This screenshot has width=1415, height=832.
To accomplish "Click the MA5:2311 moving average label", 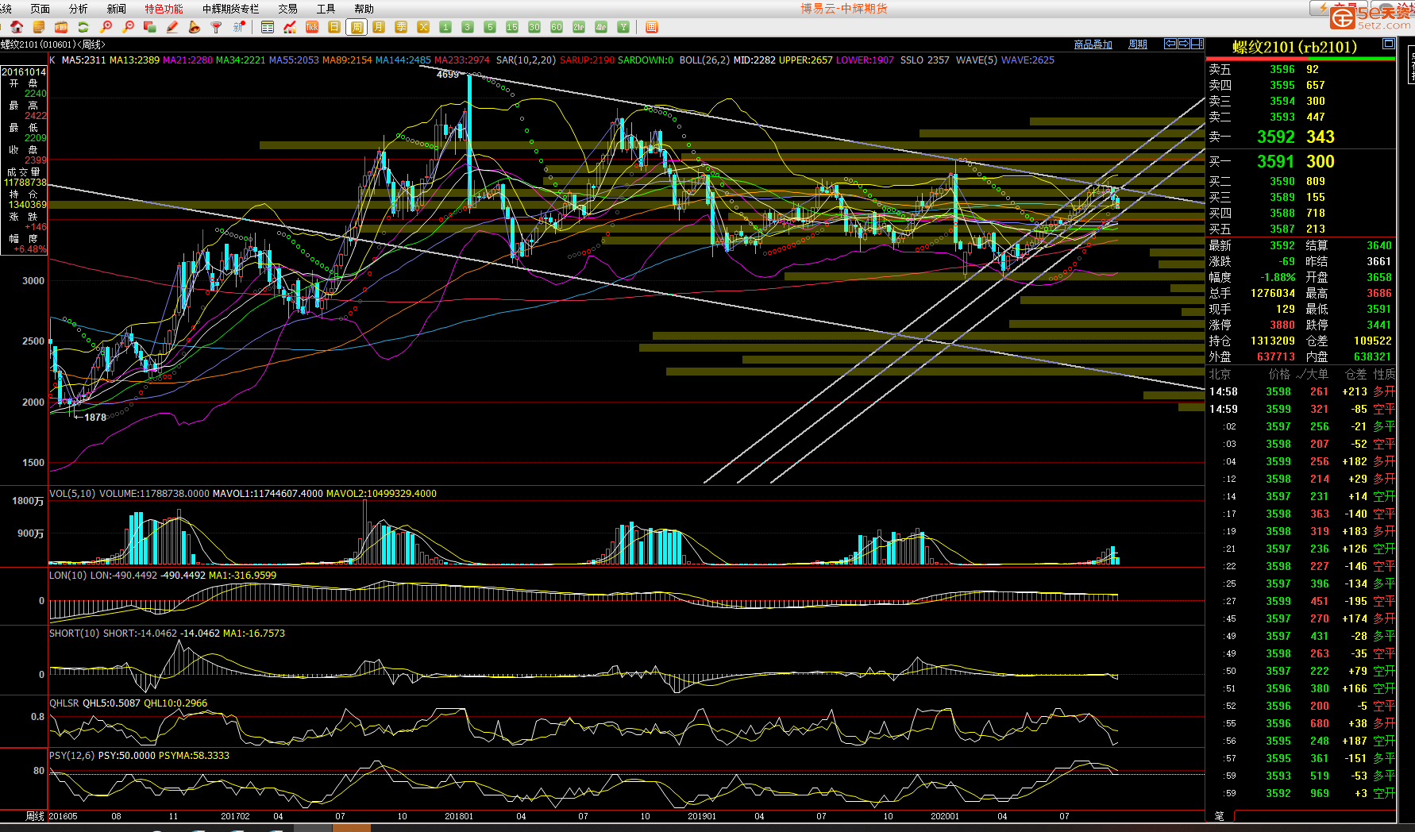I will click(83, 60).
